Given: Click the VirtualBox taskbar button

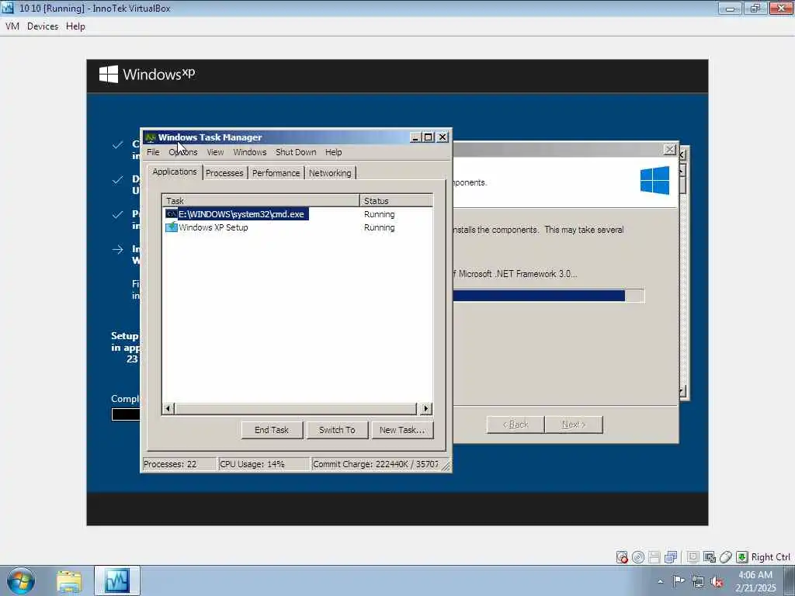Looking at the screenshot, I should pyautogui.click(x=117, y=580).
